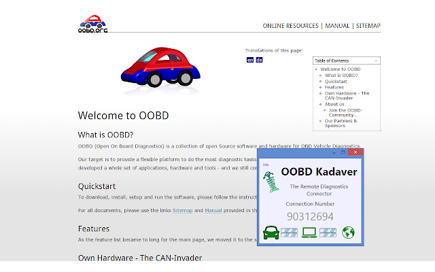
Task: Open the MANUAL header link
Action: coord(337,26)
